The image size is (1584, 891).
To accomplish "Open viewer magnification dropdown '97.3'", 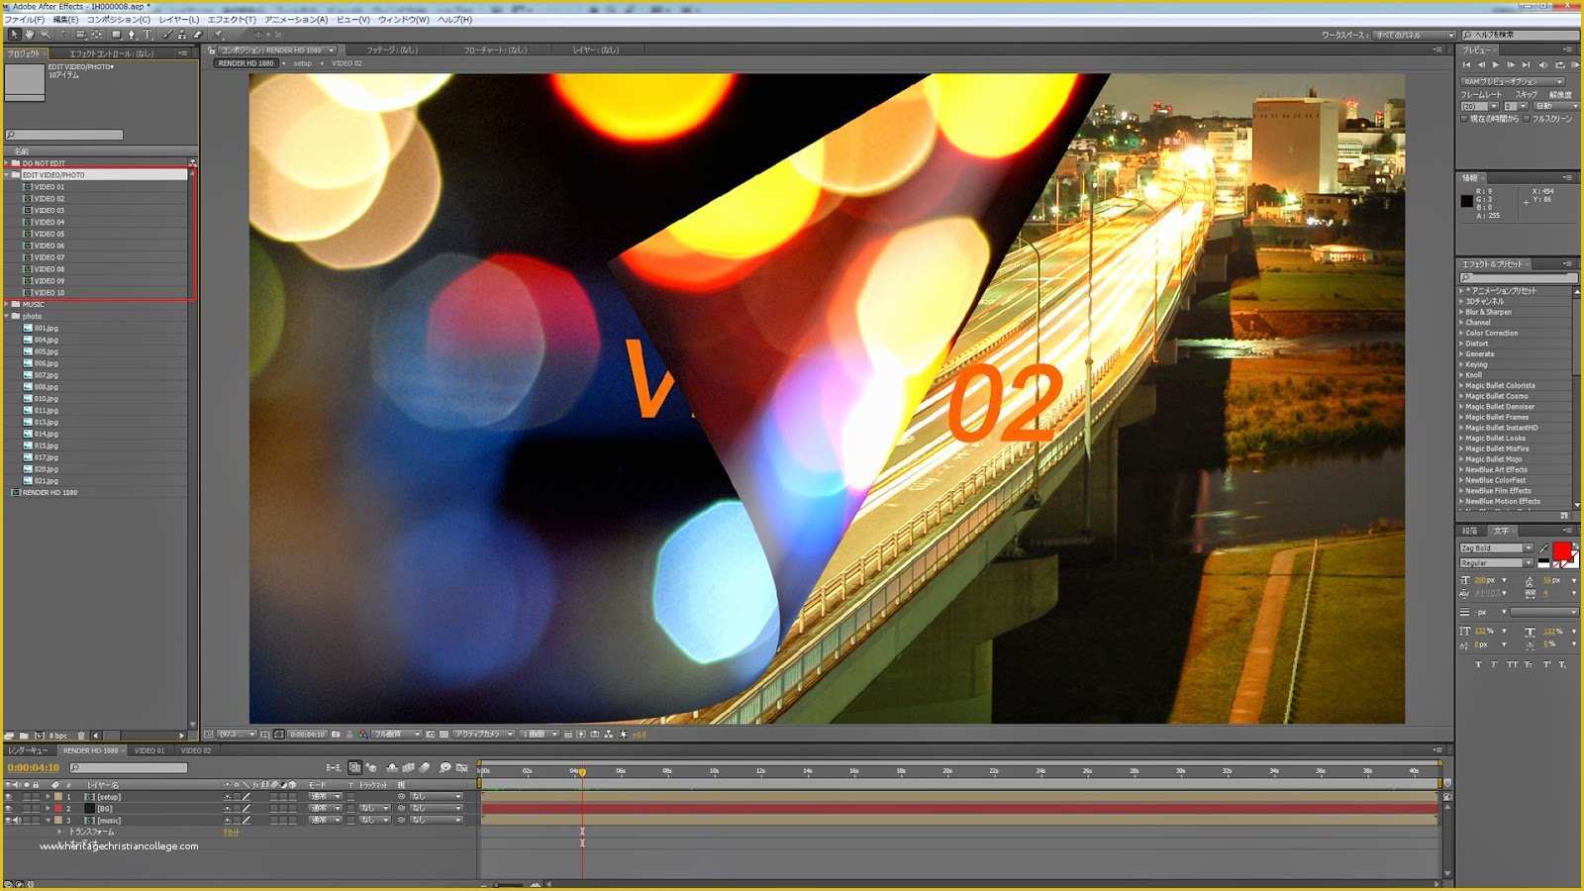I will (x=238, y=735).
